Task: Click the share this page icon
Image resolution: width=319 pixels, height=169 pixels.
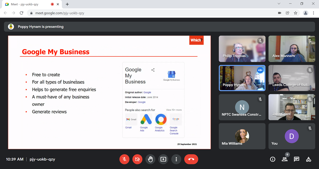Action: pyautogui.click(x=287, y=13)
